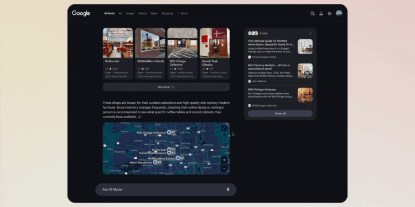
Task: Switch to the Shopping tab
Action: [167, 13]
